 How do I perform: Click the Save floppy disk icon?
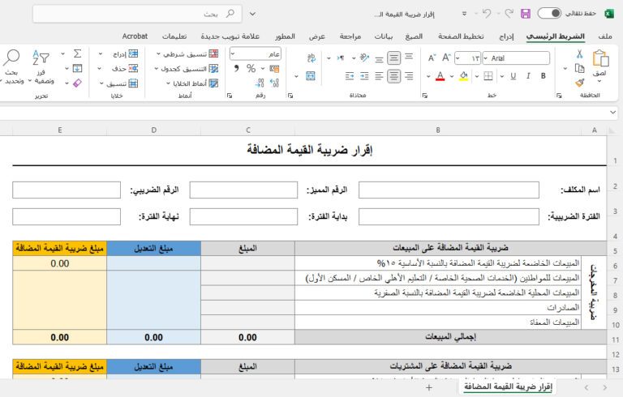526,14
